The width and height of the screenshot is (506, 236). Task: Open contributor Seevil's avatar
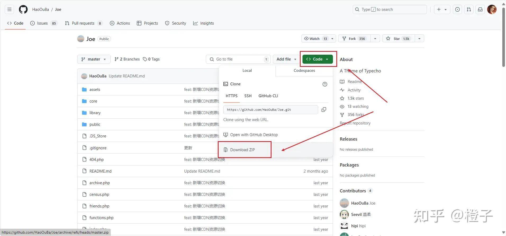coord(344,215)
